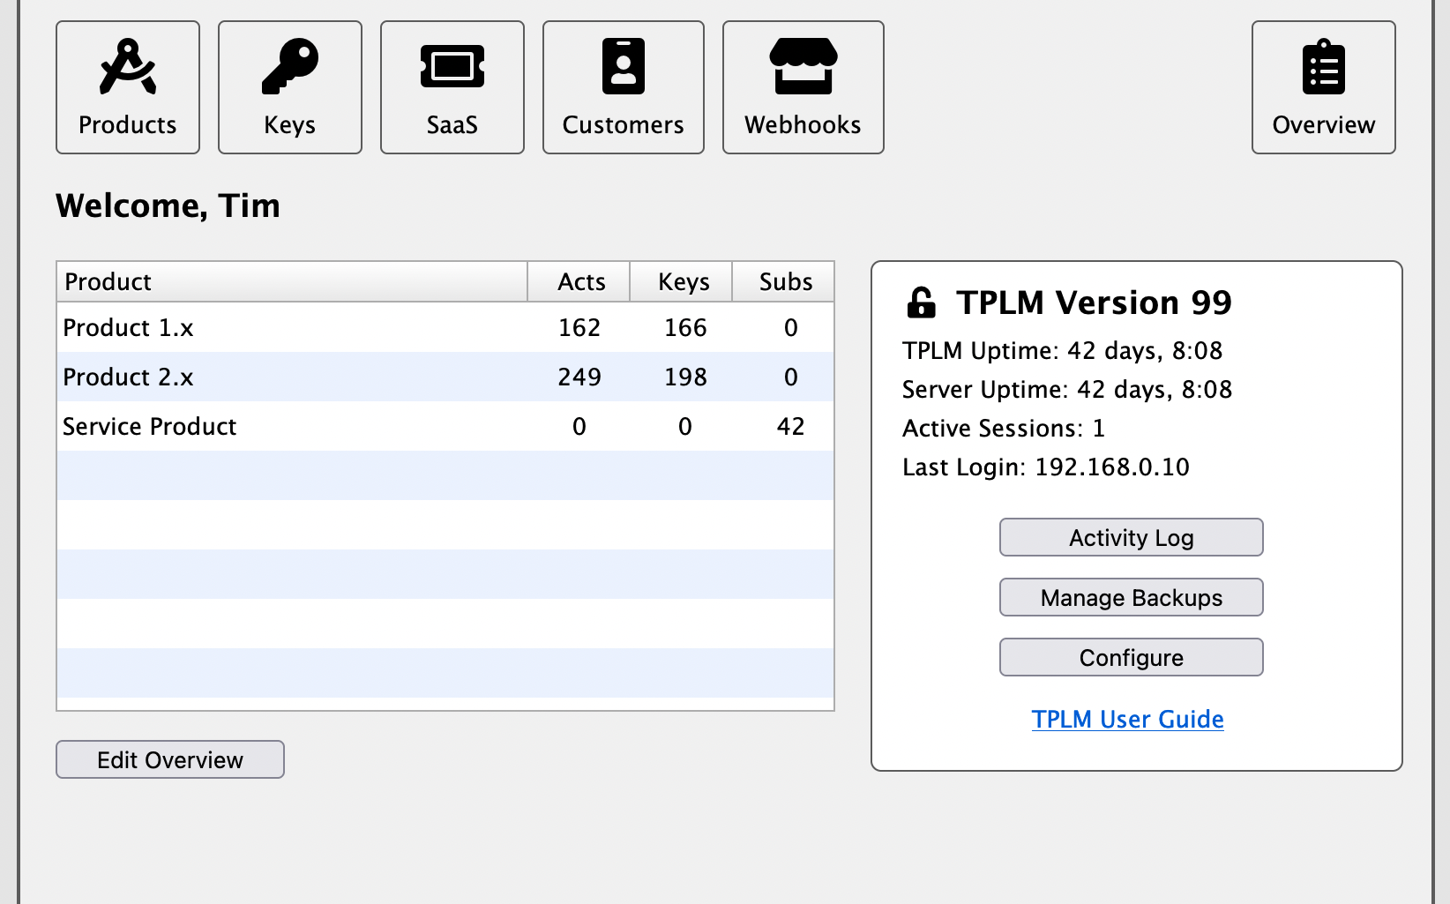Open the Webhooks storefront icon
1450x904 pixels.
point(803,67)
